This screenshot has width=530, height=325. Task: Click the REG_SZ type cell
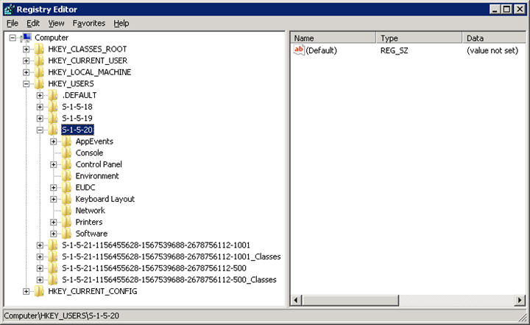point(394,50)
